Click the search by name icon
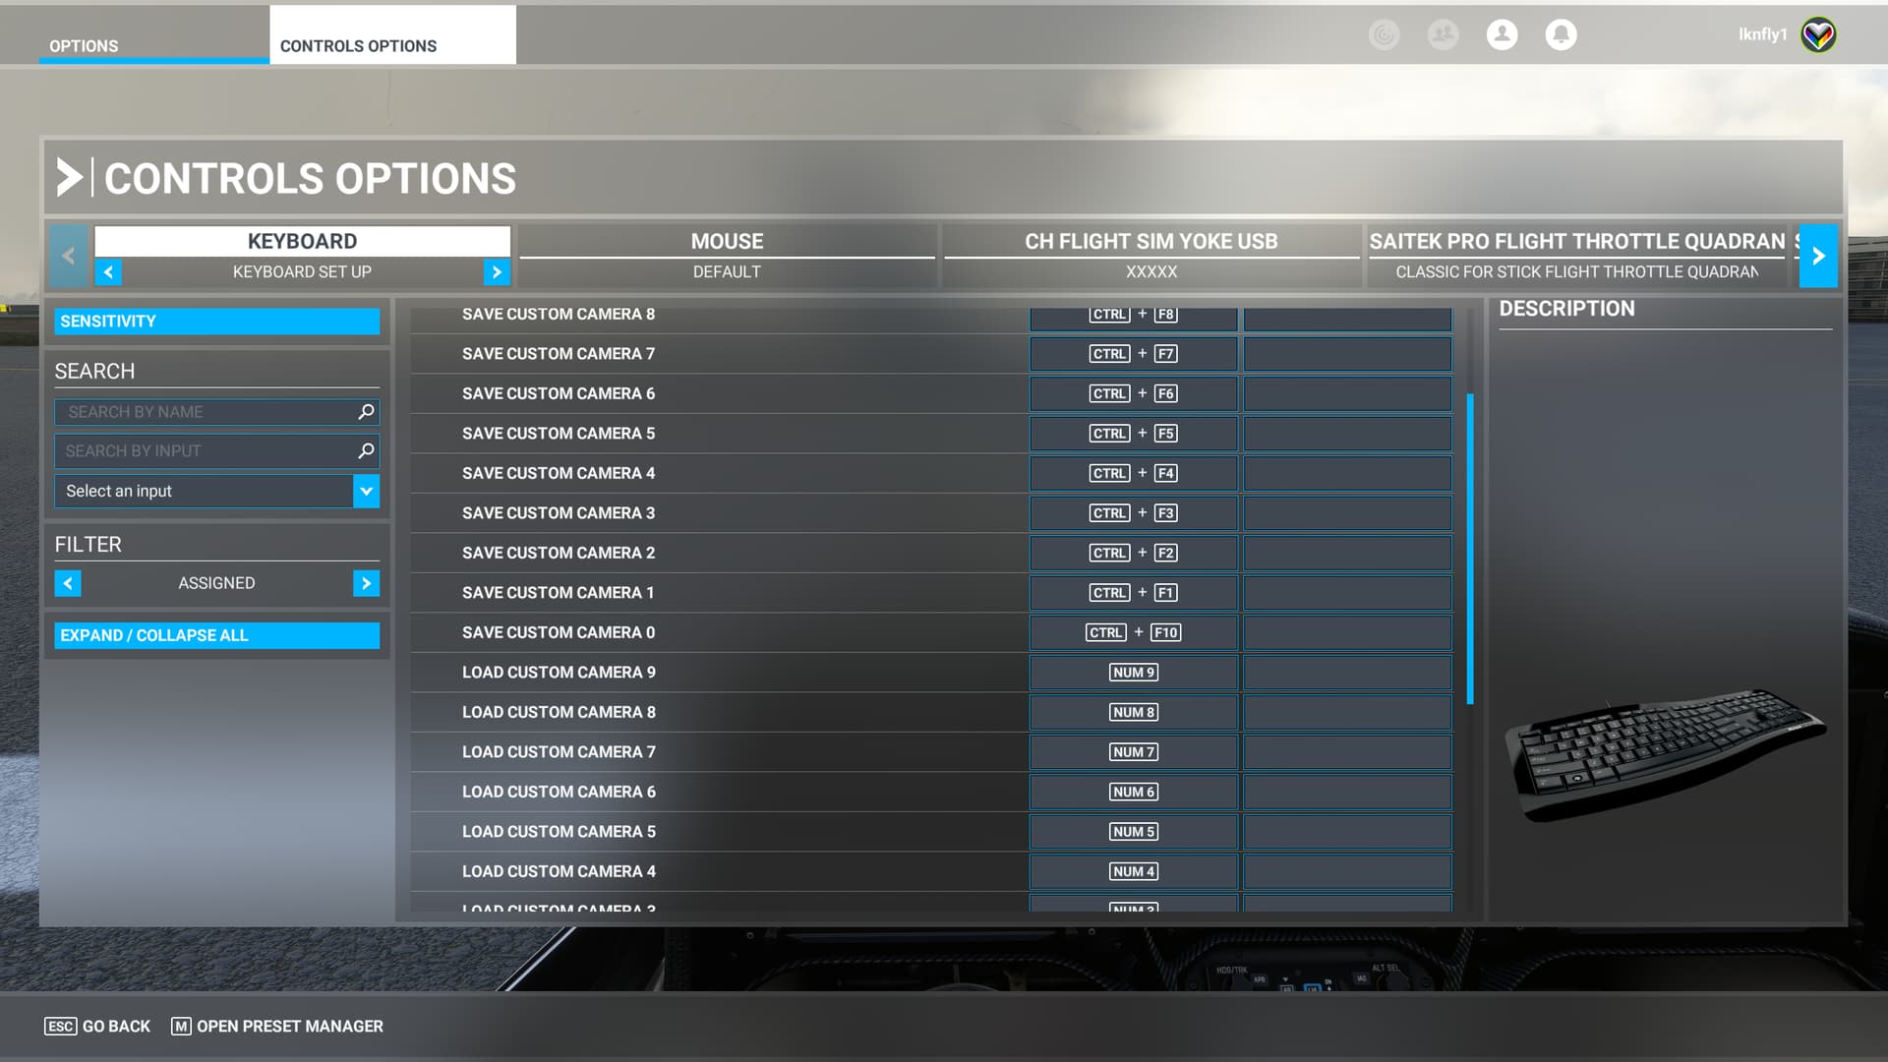The height and width of the screenshot is (1062, 1888). pyautogui.click(x=366, y=411)
